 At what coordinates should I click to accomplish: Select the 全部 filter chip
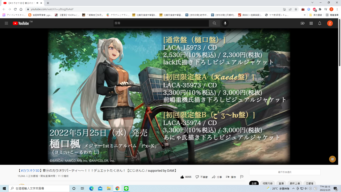click(254, 183)
